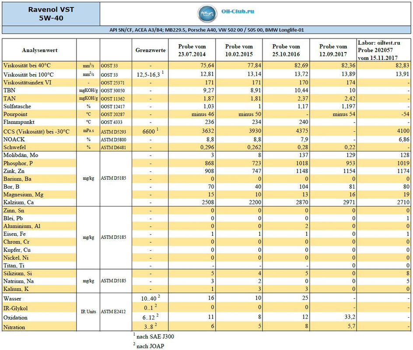Click the Probe vom 12.09.2017 header
Screen dimensions: 413x350
coord(333,50)
